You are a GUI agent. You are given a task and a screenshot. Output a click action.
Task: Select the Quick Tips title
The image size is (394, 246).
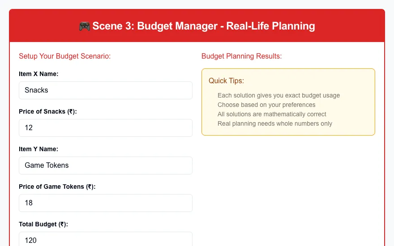[x=226, y=81]
